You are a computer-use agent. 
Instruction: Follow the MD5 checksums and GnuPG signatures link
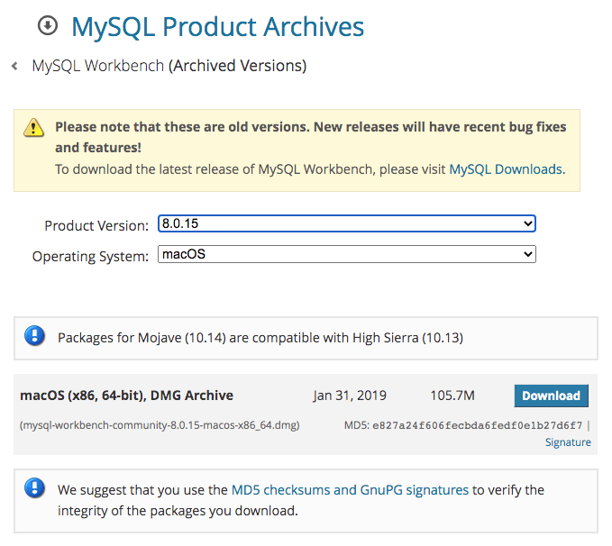pos(350,490)
